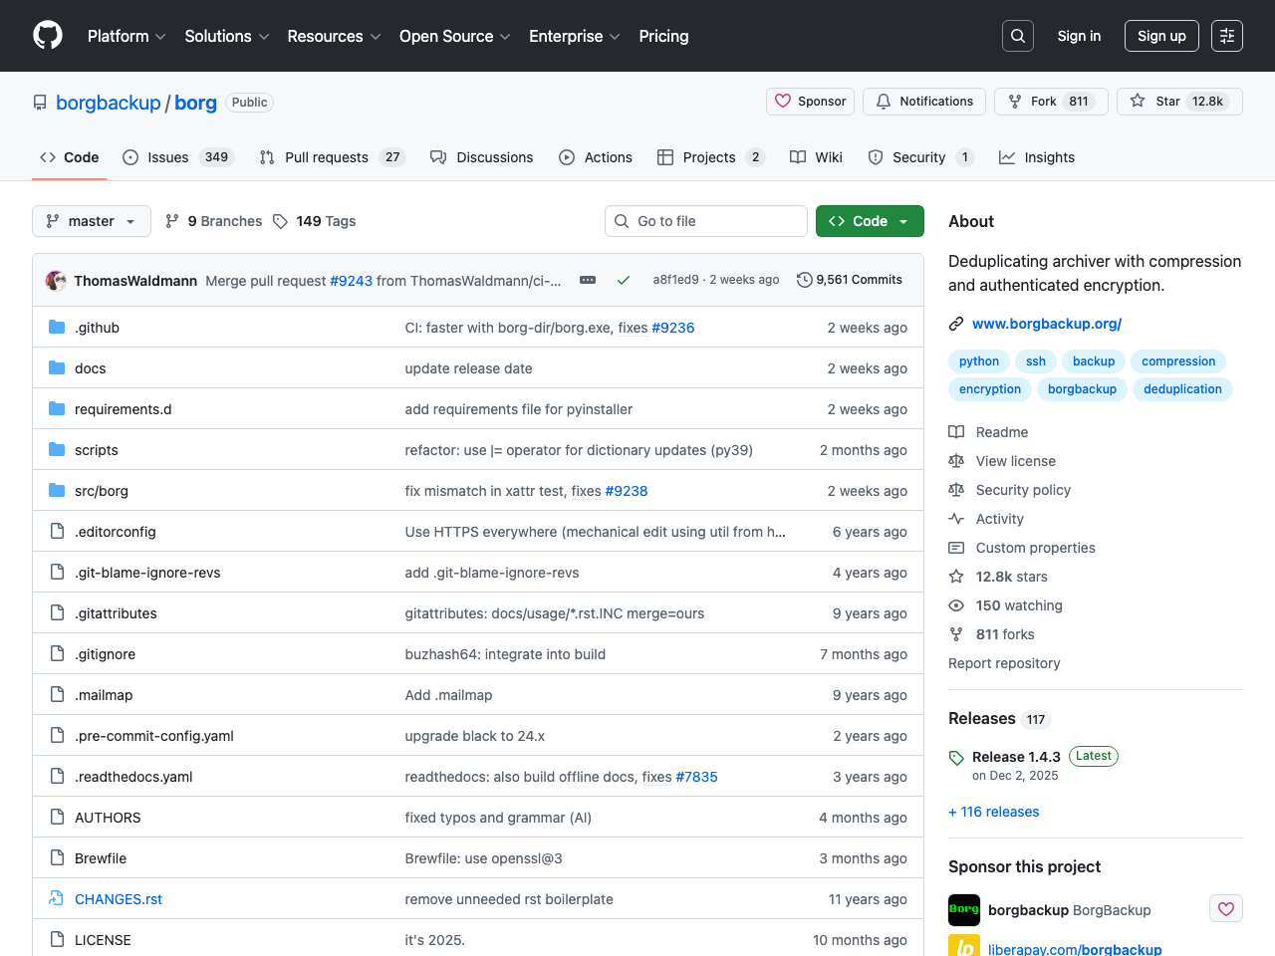The height and width of the screenshot is (956, 1275).
Task: Open the 149 Tags page
Action: point(315,221)
